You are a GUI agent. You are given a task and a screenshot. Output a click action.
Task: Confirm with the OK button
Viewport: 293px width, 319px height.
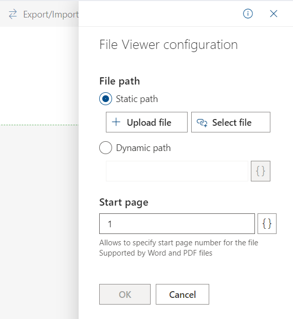click(x=125, y=294)
